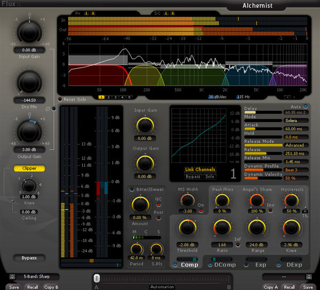Viewport: 320px width, 290px height.
Task: Click the MS Width knob
Action: point(187,200)
